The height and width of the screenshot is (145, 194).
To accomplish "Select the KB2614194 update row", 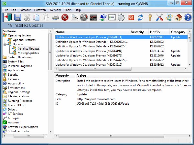I will click(x=121, y=51).
